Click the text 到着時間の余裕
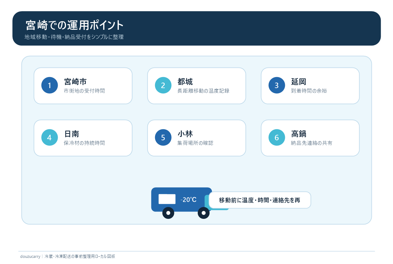 tap(309, 91)
